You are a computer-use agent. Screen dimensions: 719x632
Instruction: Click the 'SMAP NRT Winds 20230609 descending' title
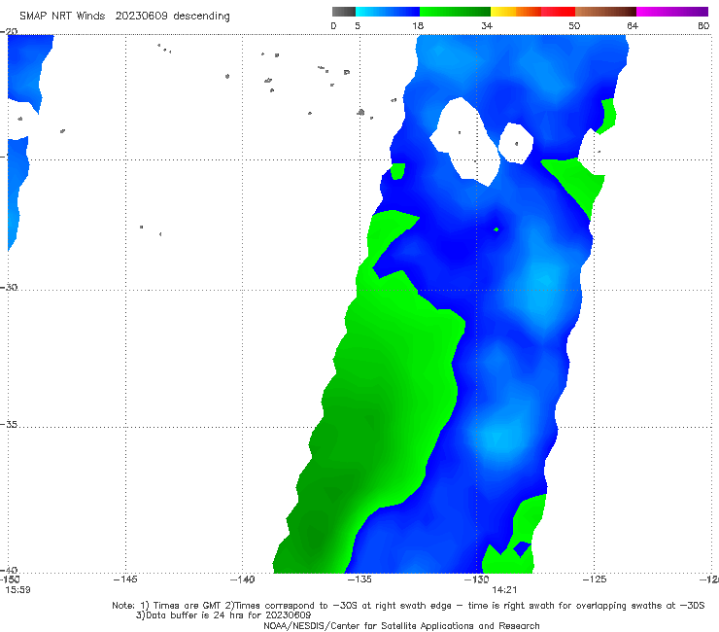click(124, 17)
